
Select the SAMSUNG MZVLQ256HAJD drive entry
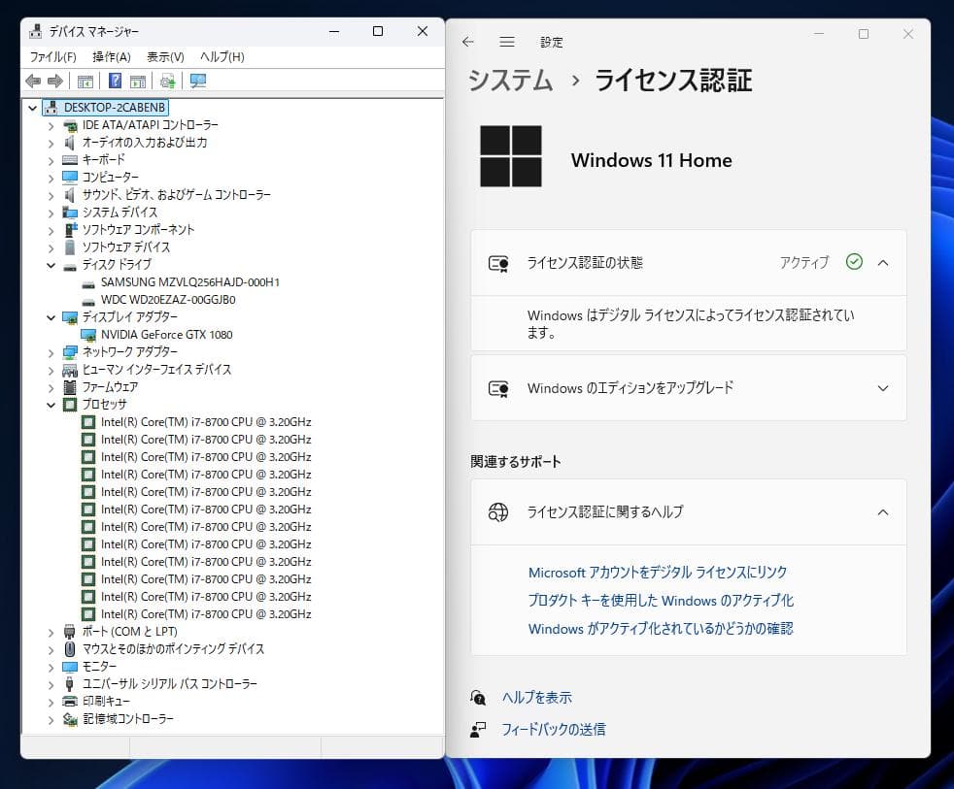190,282
